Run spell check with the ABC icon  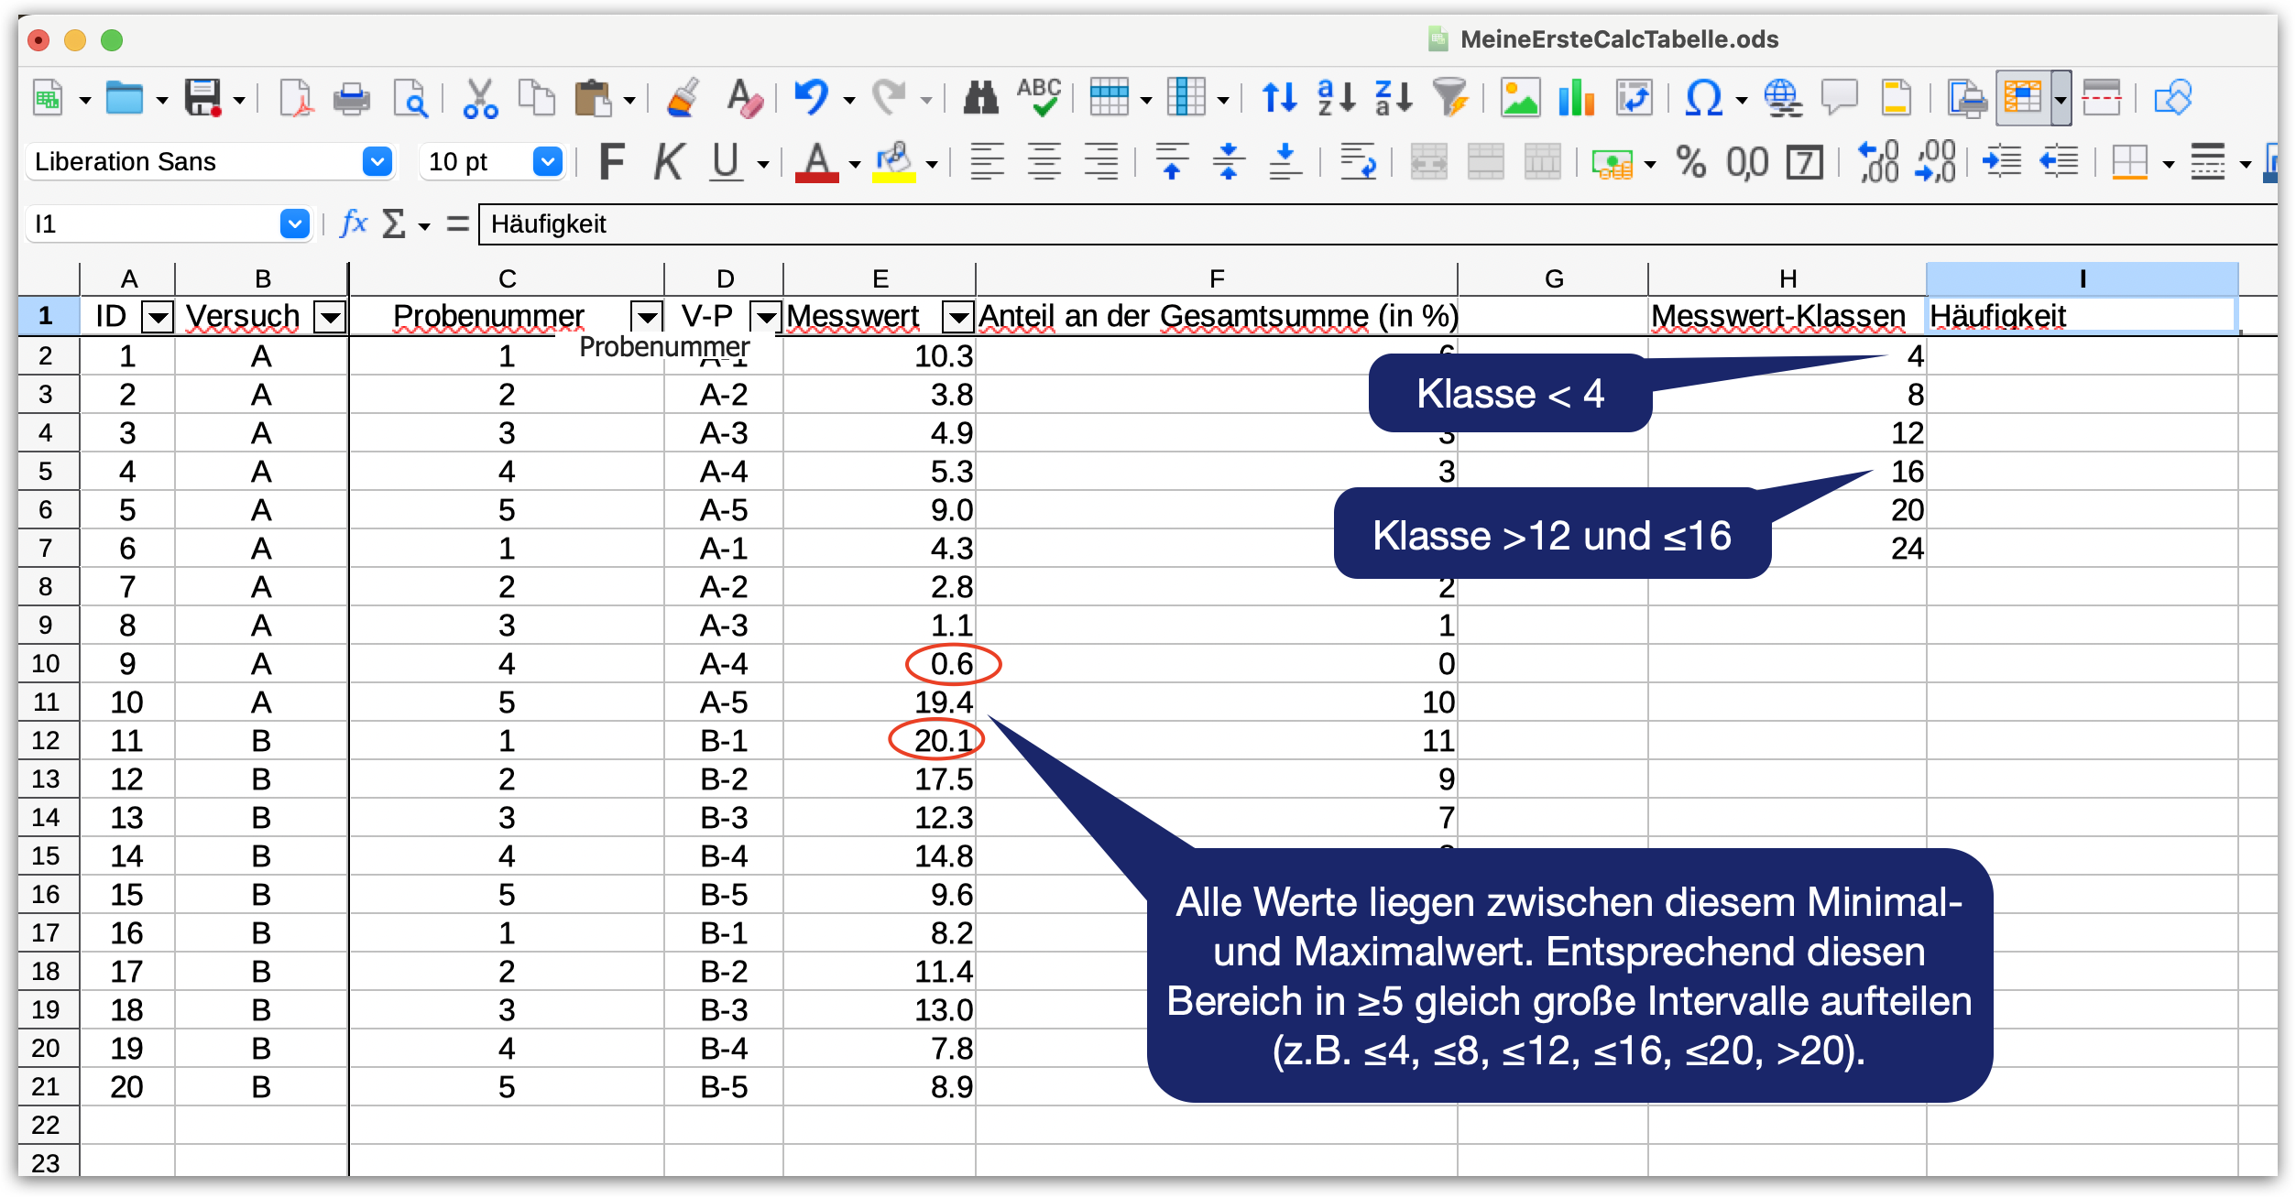[1040, 96]
